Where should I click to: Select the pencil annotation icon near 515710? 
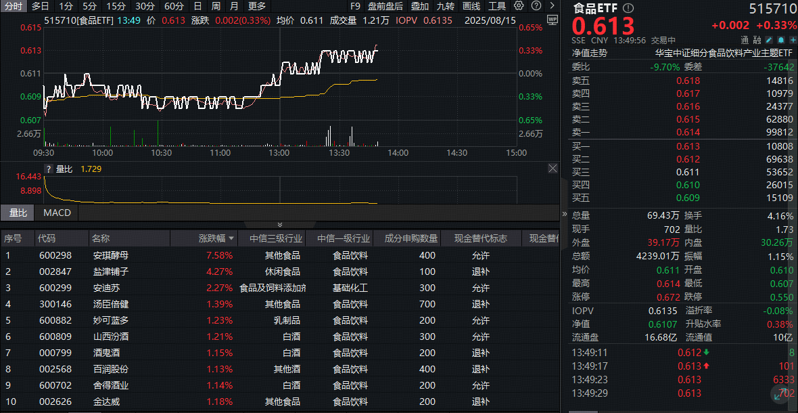769,39
